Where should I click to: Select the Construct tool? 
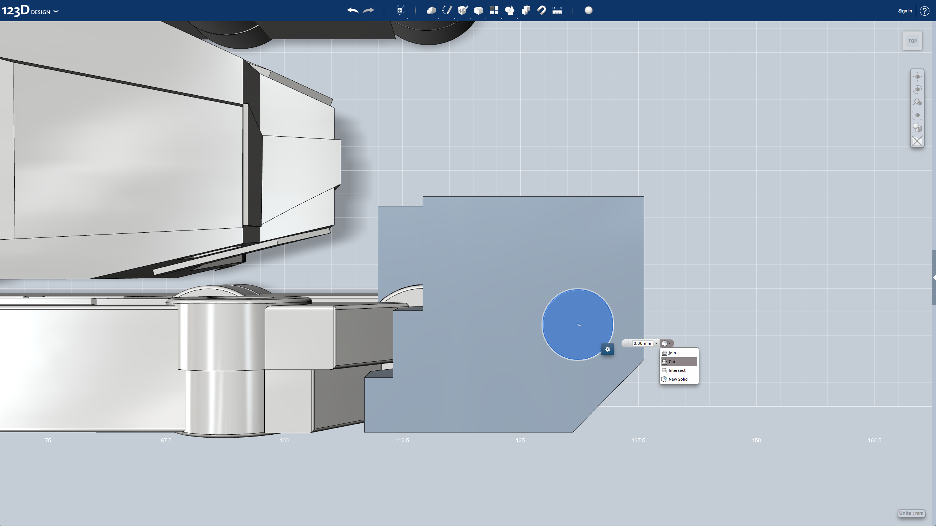(463, 11)
